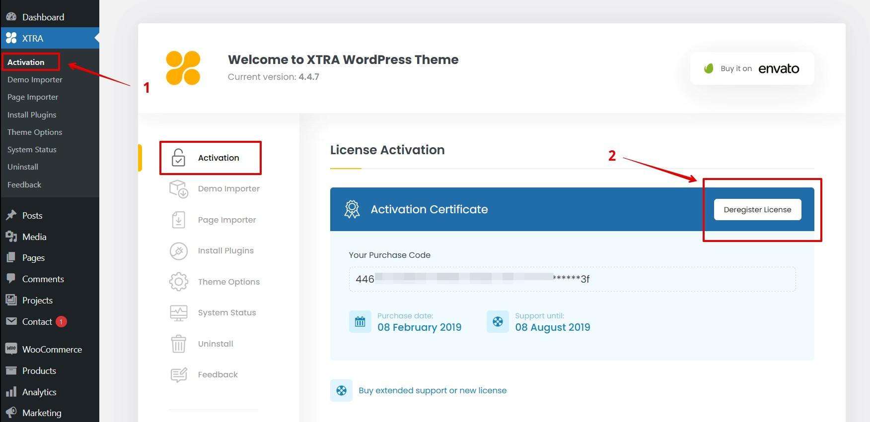Select the Install Plugins plug icon

coord(178,251)
